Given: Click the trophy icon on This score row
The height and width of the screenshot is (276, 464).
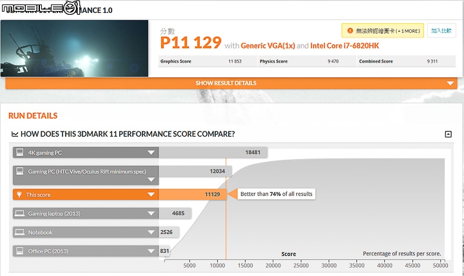Looking at the screenshot, I should click(x=19, y=195).
